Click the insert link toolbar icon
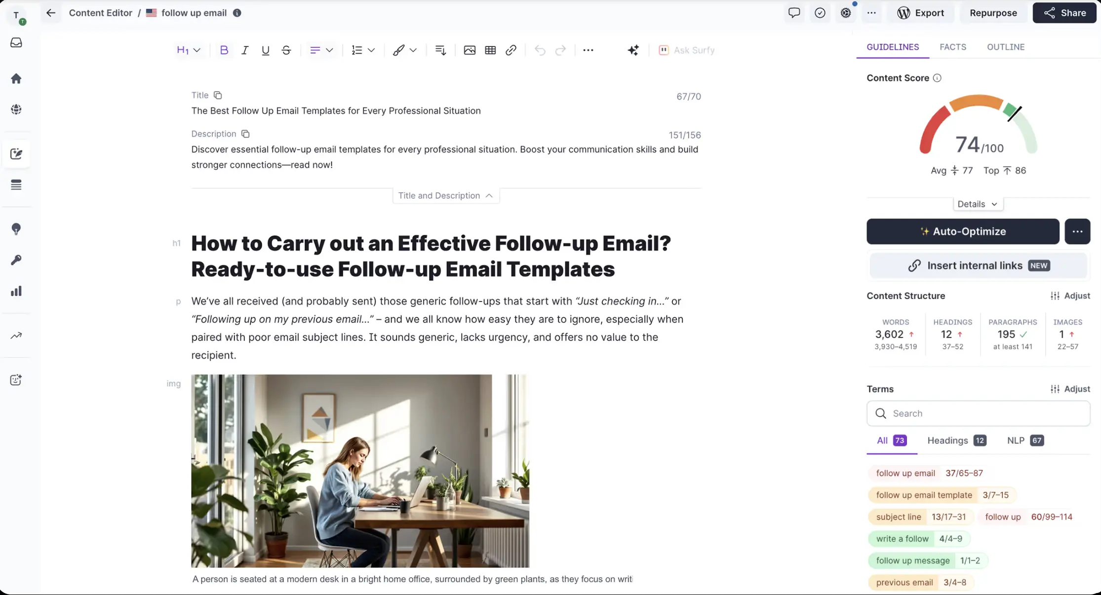Image resolution: width=1101 pixels, height=595 pixels. (511, 50)
